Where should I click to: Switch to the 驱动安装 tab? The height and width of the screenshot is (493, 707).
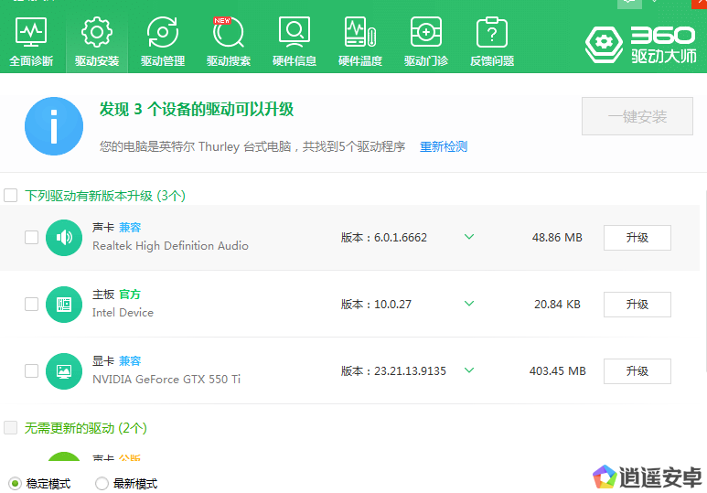point(97,41)
